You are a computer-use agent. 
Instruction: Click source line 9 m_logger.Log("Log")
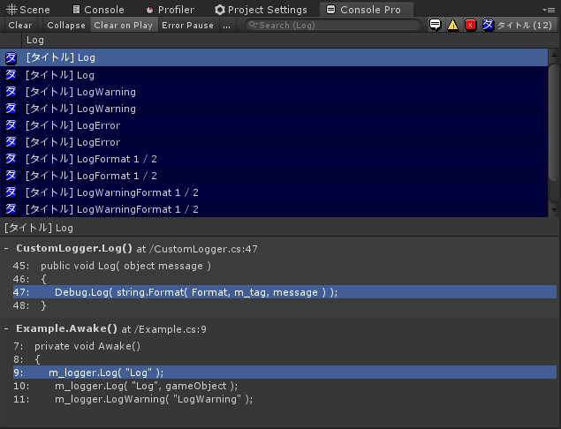(x=284, y=373)
